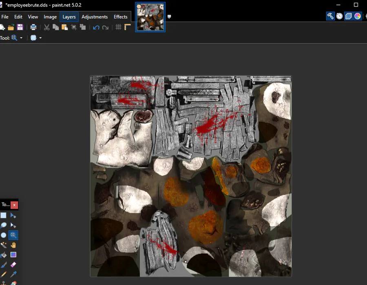
Task: Open the Image menu
Action: (50, 17)
